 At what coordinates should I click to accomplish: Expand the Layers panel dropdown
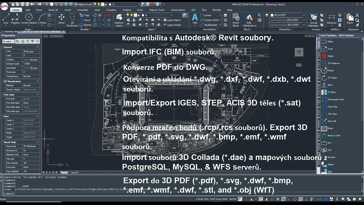click(x=152, y=29)
